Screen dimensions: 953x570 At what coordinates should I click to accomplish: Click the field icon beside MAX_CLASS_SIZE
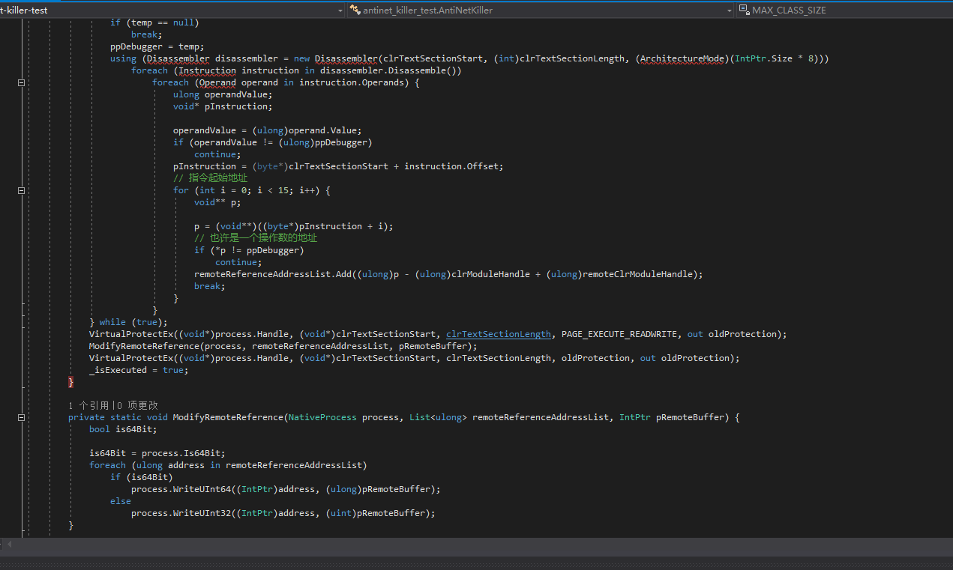pos(744,10)
